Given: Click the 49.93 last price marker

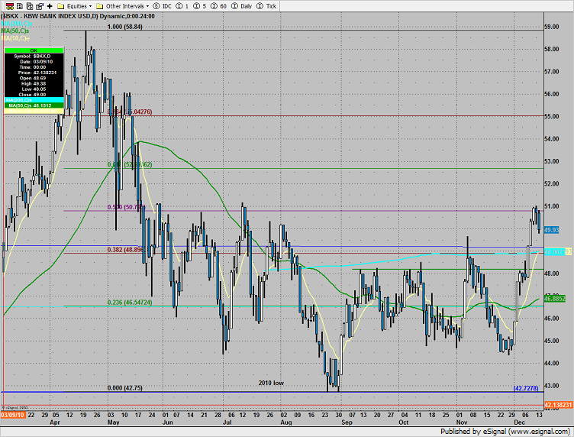Looking at the screenshot, I should [551, 230].
